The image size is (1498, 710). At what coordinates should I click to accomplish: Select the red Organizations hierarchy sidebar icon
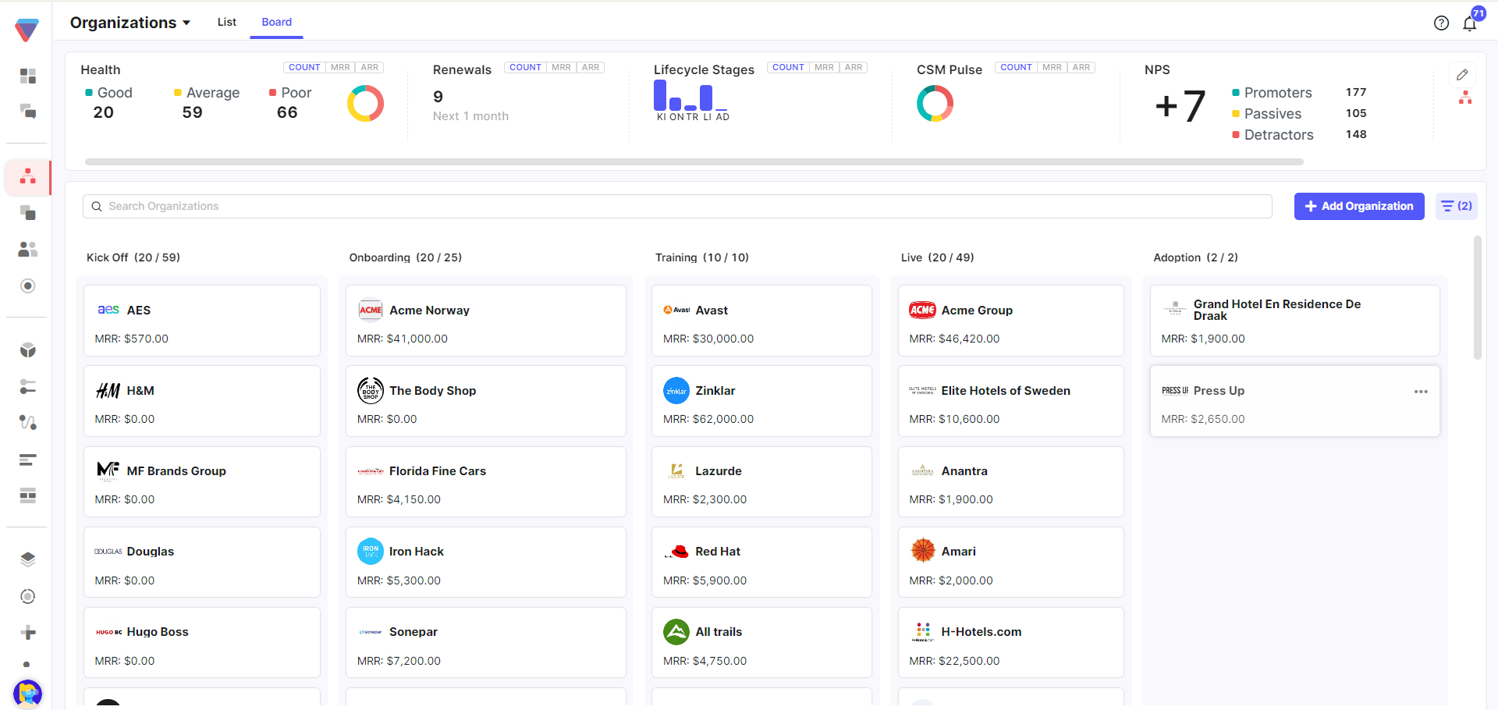click(28, 176)
